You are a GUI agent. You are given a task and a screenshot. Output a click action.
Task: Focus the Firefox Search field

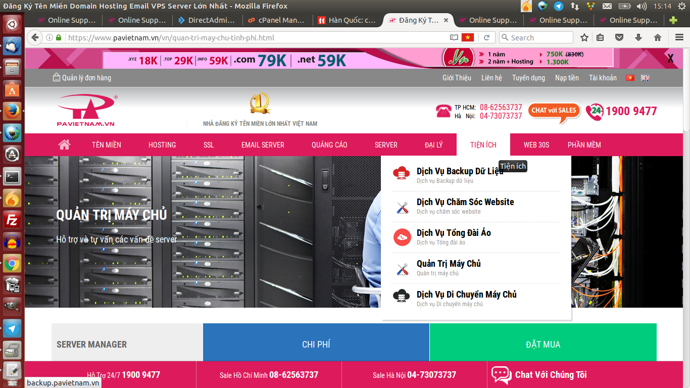(536, 37)
